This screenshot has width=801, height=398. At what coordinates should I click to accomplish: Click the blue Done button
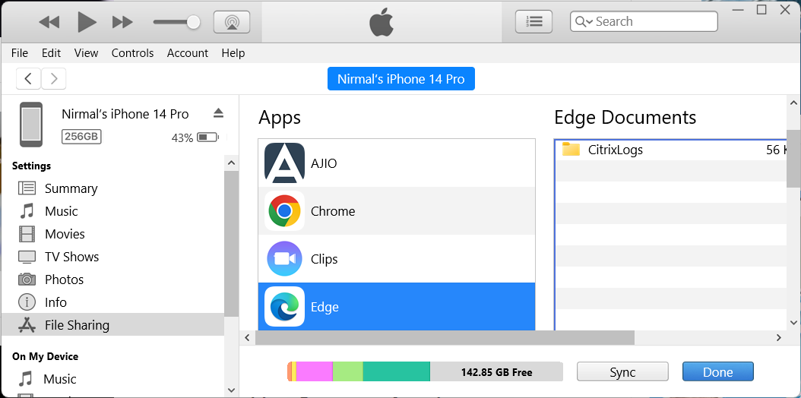point(717,372)
